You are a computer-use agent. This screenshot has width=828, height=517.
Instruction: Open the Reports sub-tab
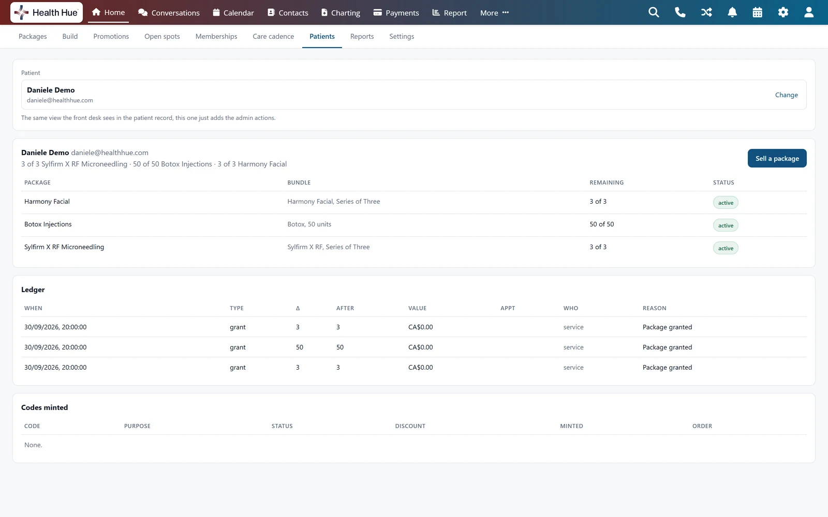pyautogui.click(x=362, y=36)
